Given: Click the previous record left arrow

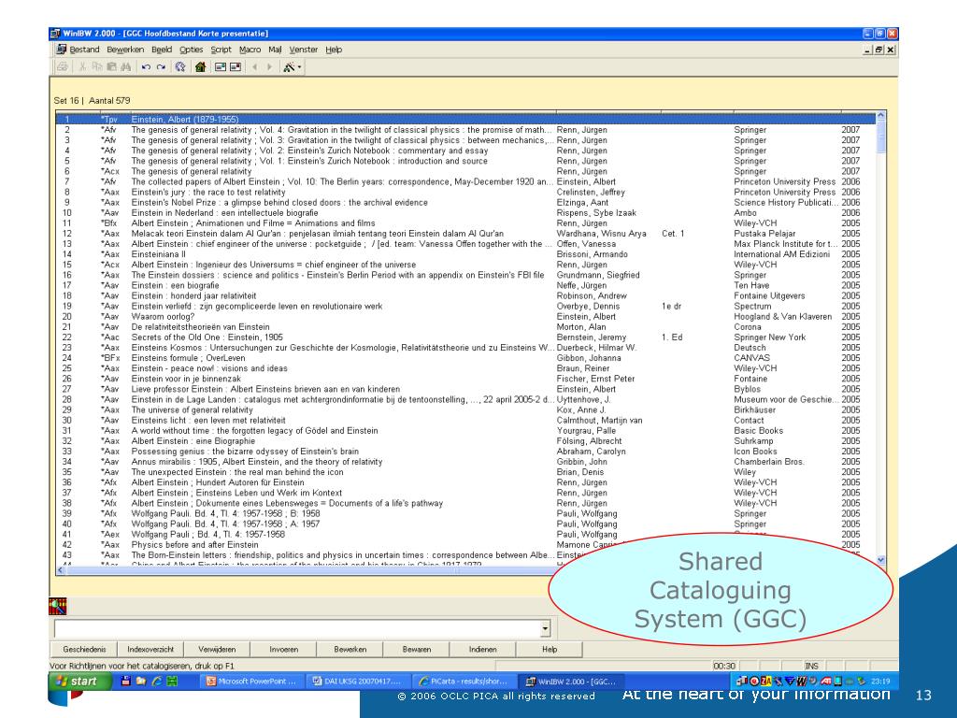Looking at the screenshot, I should pos(254,67).
